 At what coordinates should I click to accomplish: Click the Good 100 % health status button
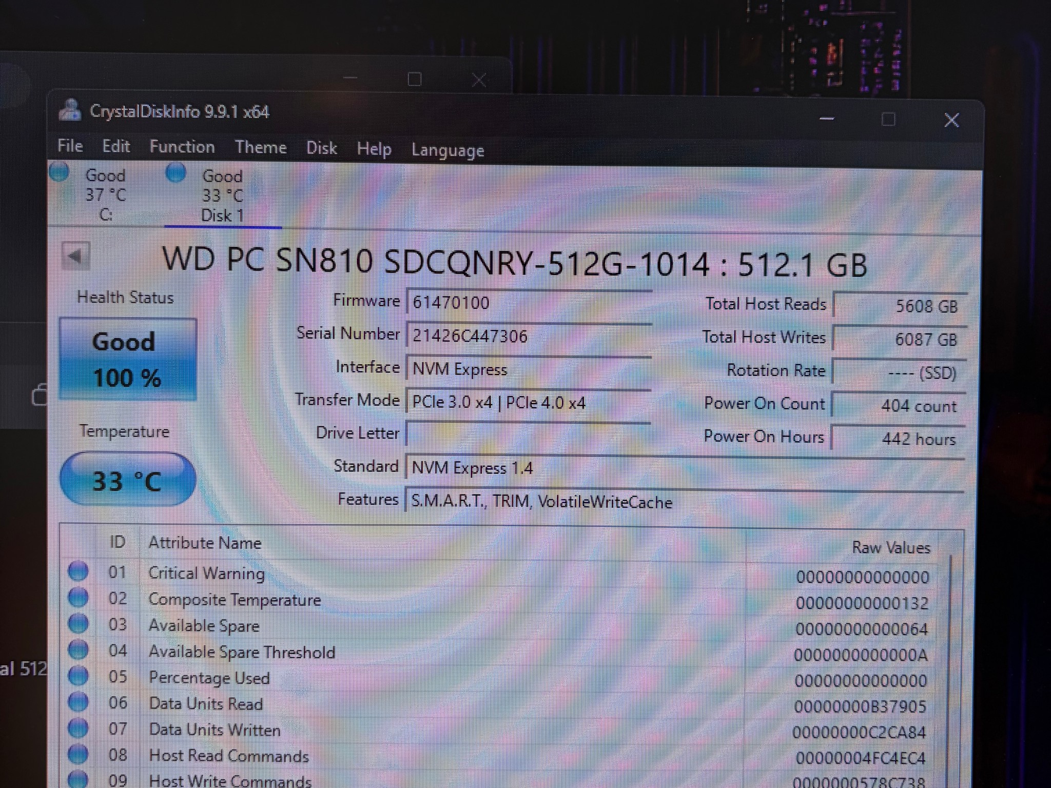click(x=128, y=359)
